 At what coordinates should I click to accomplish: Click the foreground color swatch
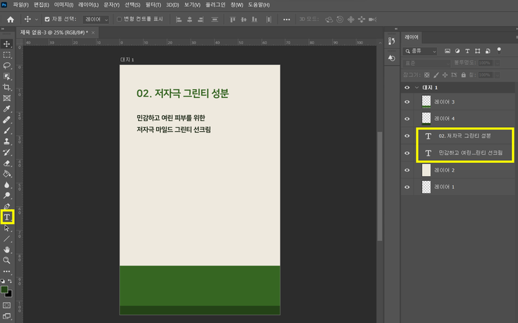(5, 289)
